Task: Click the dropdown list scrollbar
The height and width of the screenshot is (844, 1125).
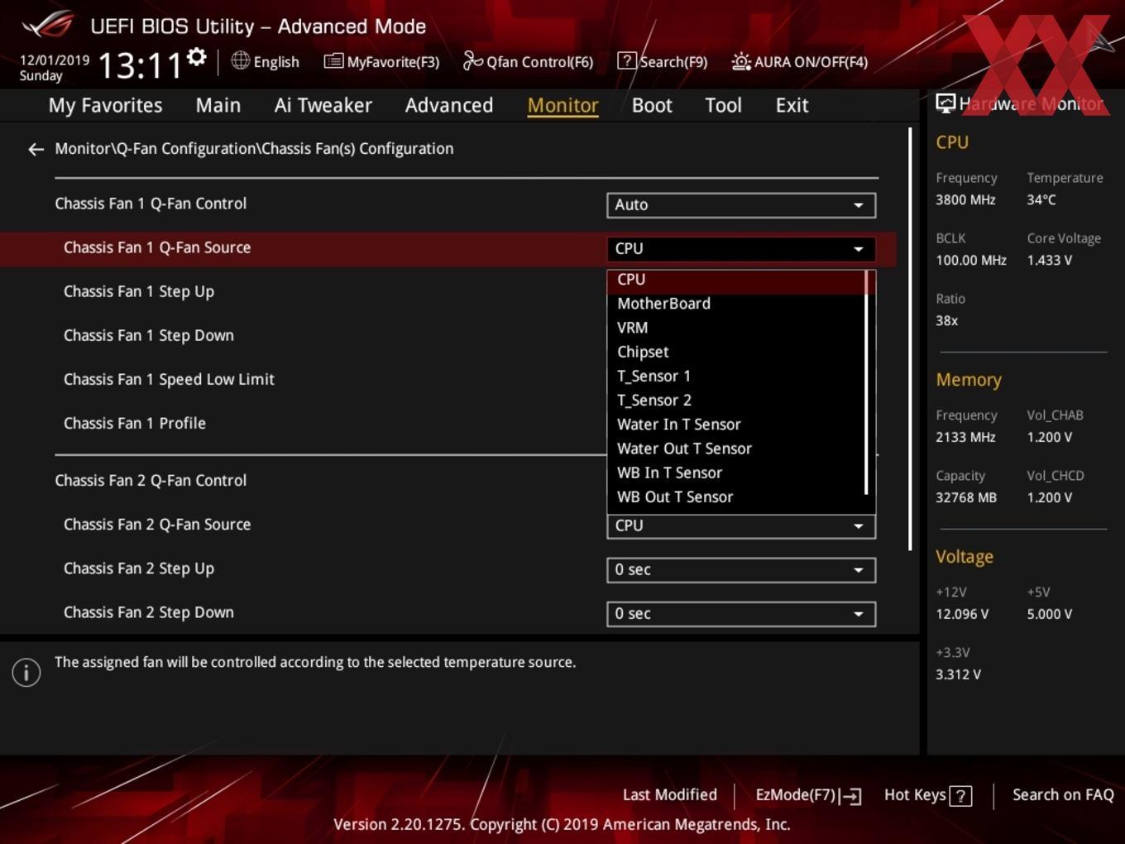Action: (x=867, y=382)
